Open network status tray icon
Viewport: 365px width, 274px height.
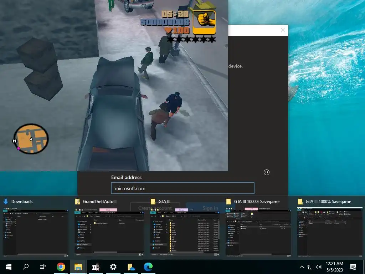point(310,267)
